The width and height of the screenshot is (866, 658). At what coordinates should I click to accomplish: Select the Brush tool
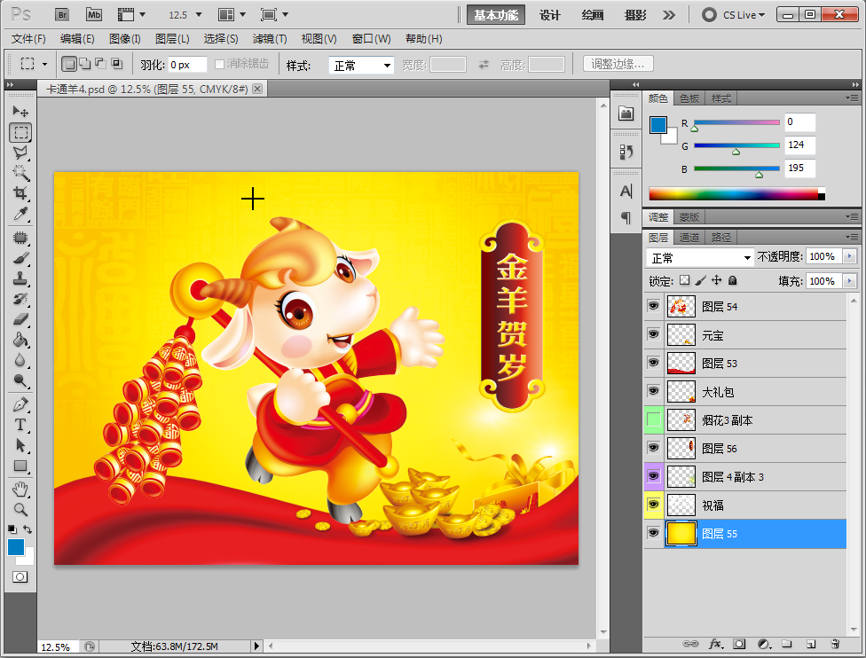(20, 258)
